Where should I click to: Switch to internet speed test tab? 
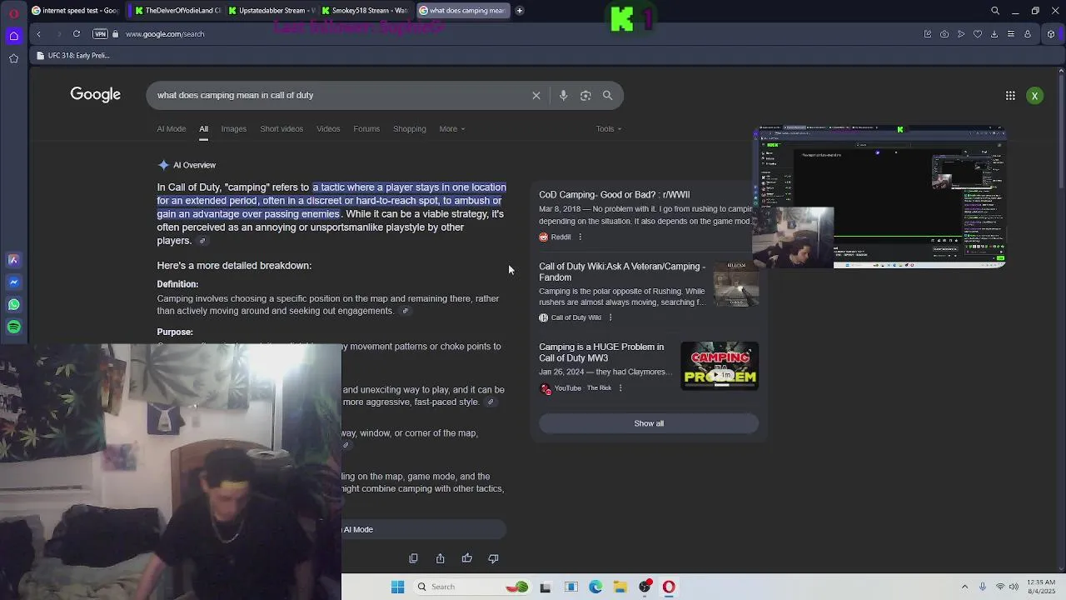pos(75,11)
